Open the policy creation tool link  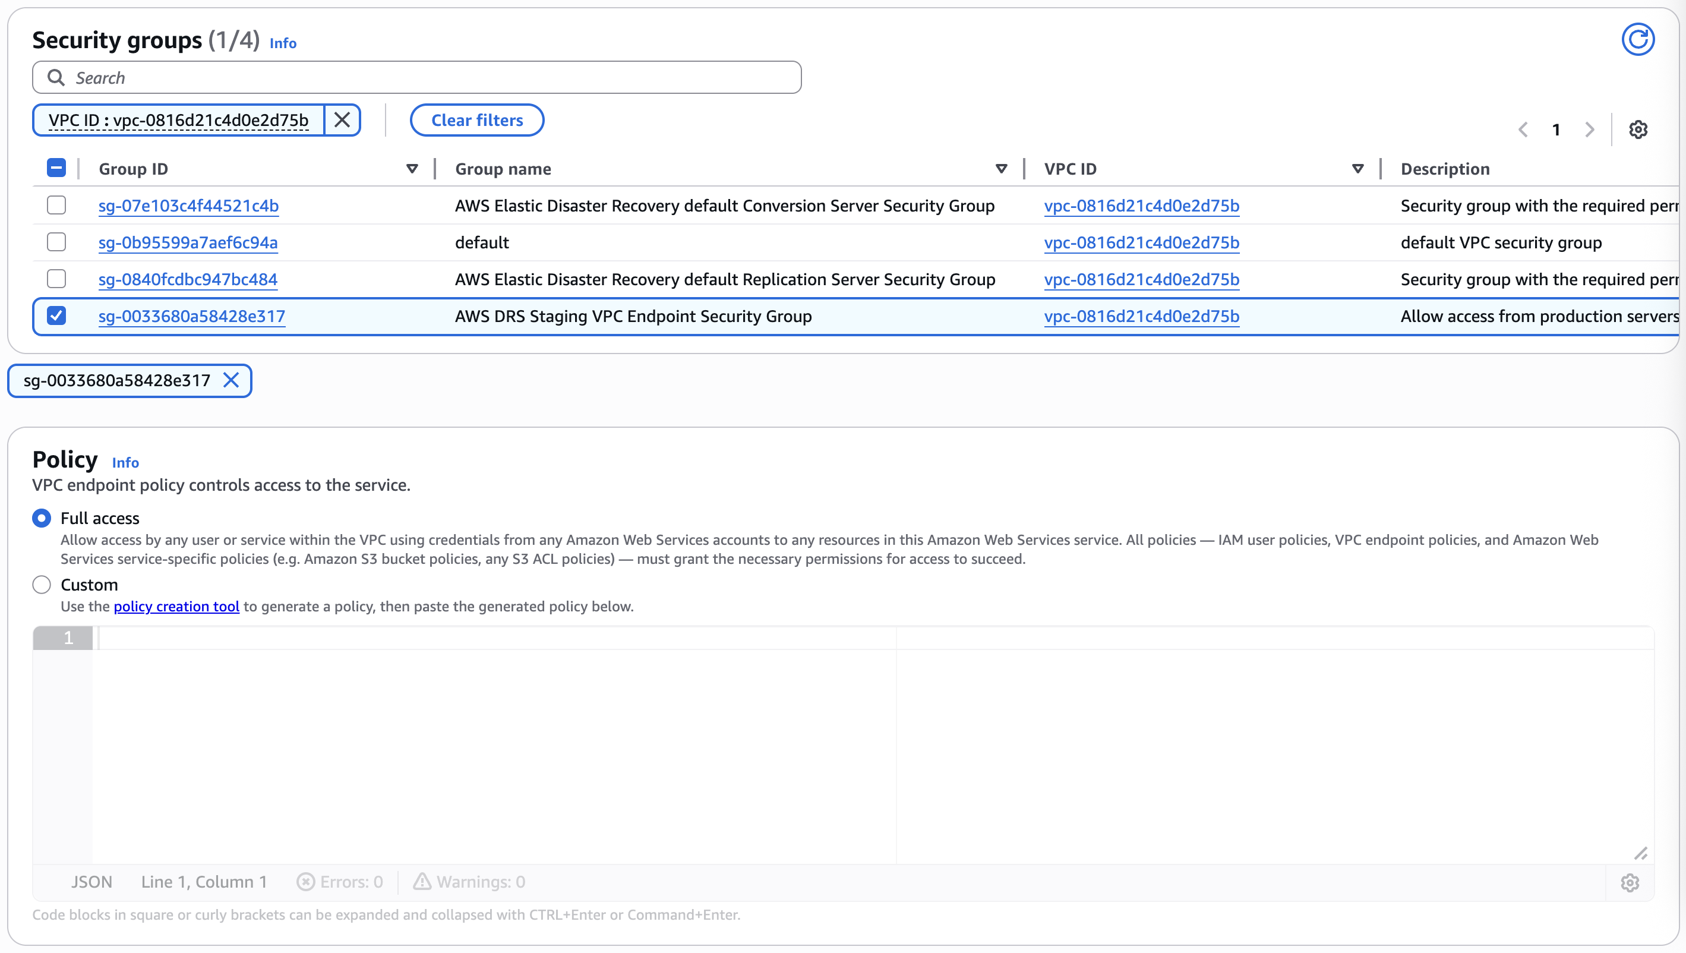click(176, 606)
